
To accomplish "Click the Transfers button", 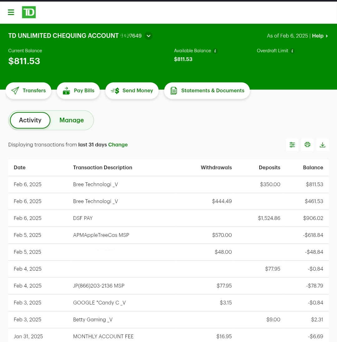I will [x=28, y=90].
